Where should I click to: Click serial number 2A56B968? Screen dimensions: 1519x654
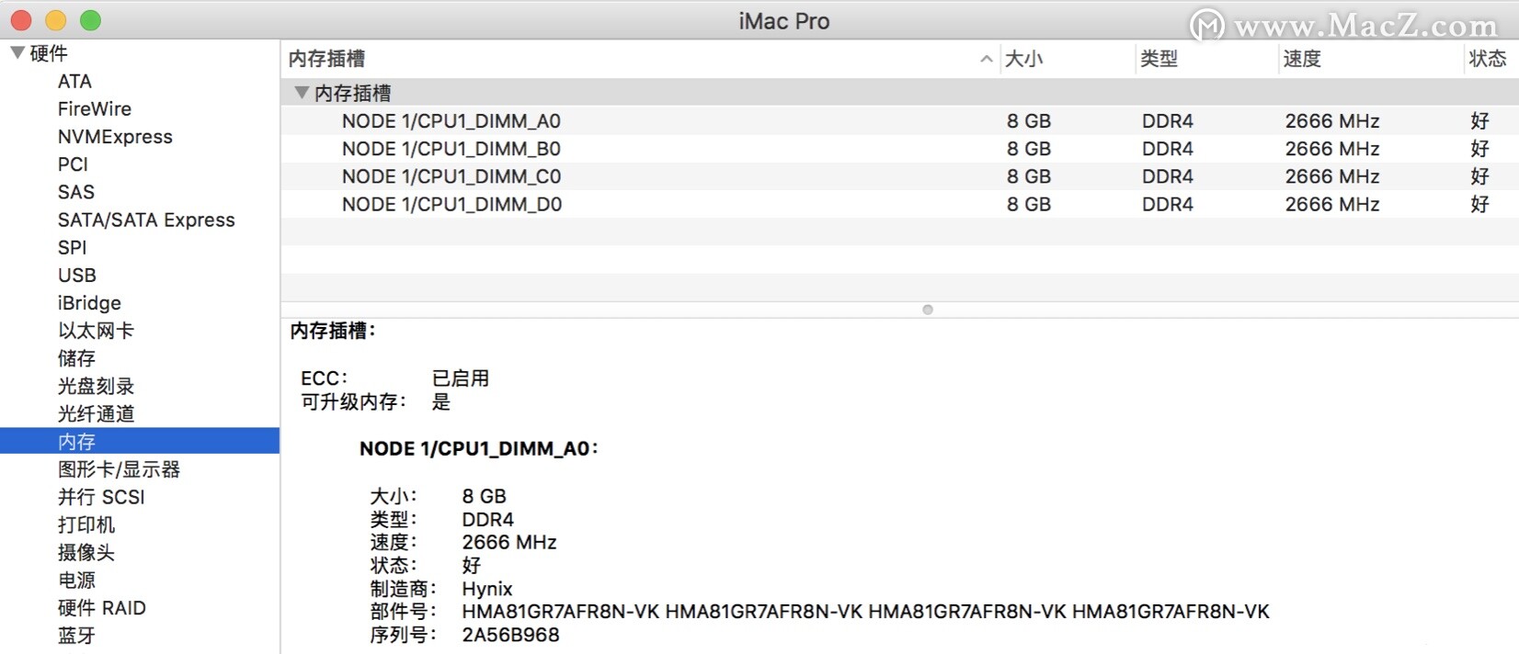pos(510,635)
